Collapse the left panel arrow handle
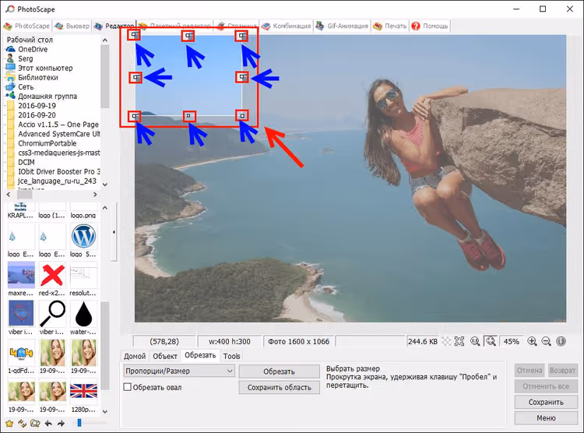The image size is (584, 433). click(x=114, y=232)
